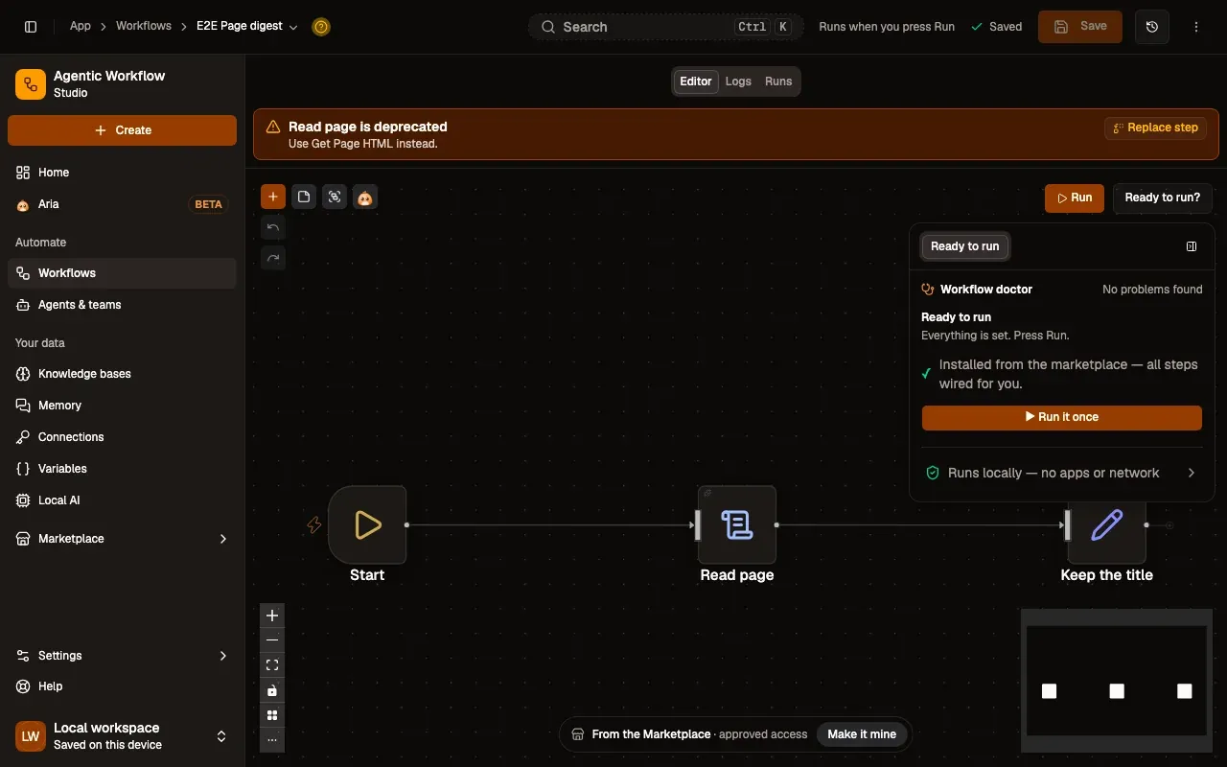Viewport: 1227px width, 767px height.
Task: Click the yellow help badge near the title
Action: pos(321,27)
